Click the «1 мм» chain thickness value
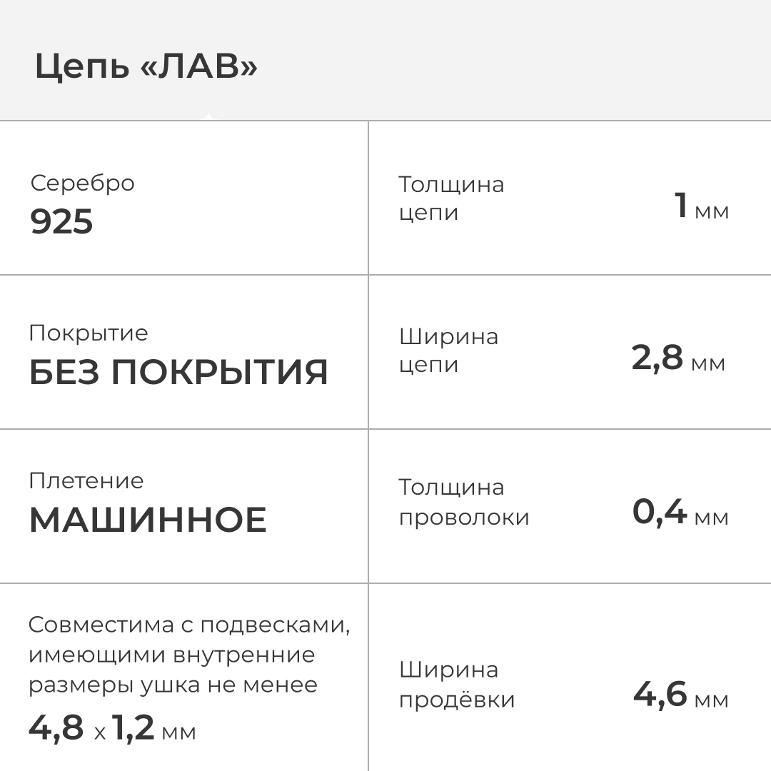This screenshot has width=771, height=771. pos(701,207)
